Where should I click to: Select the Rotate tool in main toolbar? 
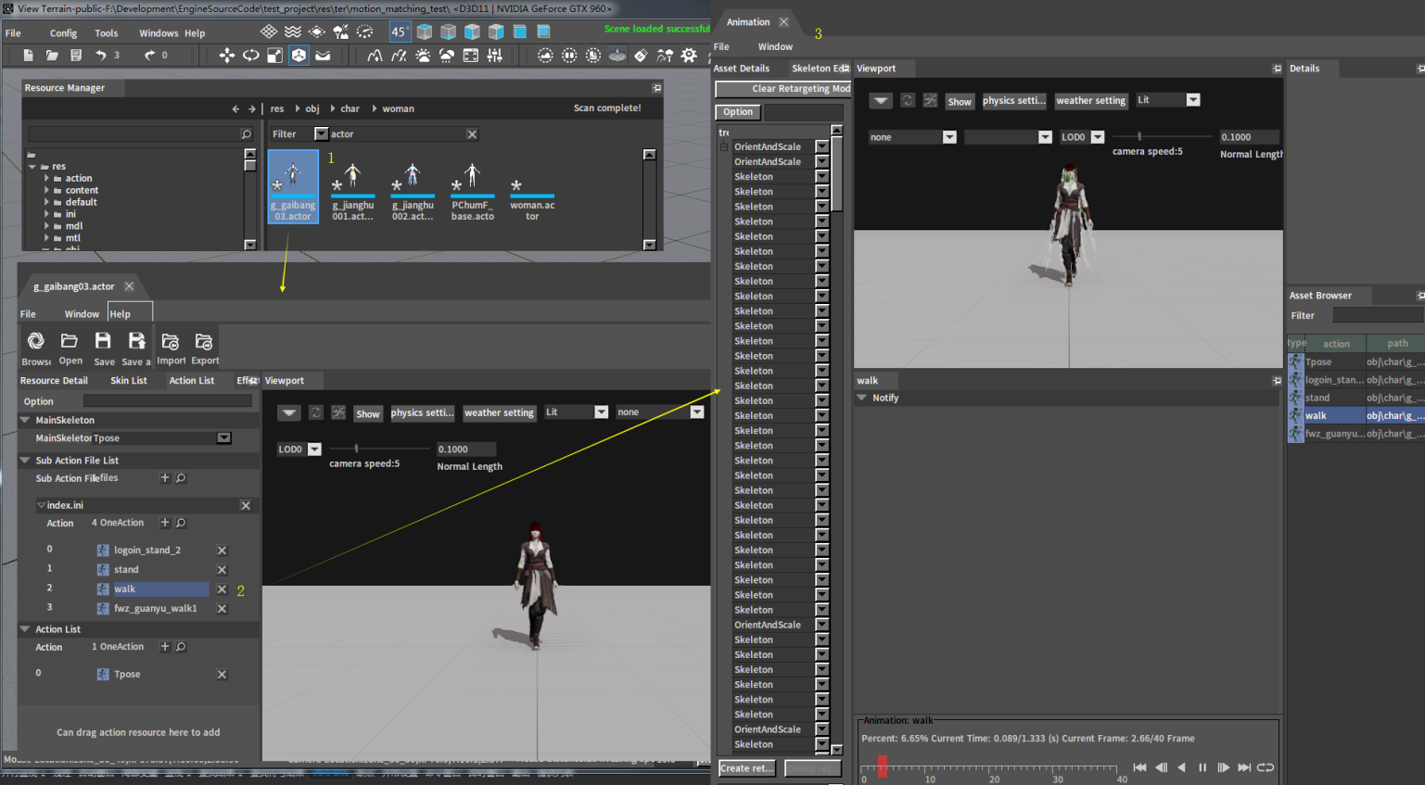(250, 56)
